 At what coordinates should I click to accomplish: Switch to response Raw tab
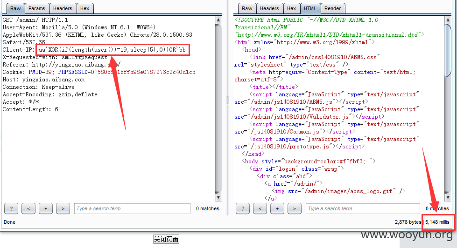247,8
